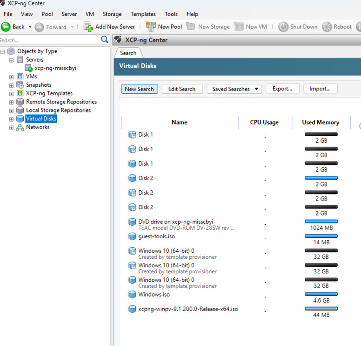Select the Windows.iso row name
The height and width of the screenshot is (346, 361).
point(154,295)
